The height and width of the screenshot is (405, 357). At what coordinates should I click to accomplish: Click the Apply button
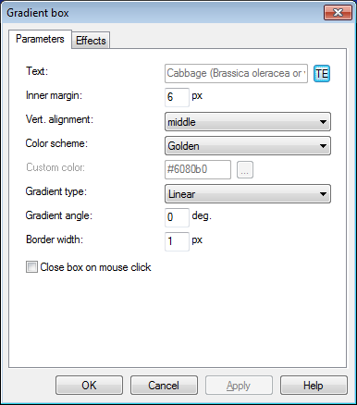pyautogui.click(x=239, y=386)
